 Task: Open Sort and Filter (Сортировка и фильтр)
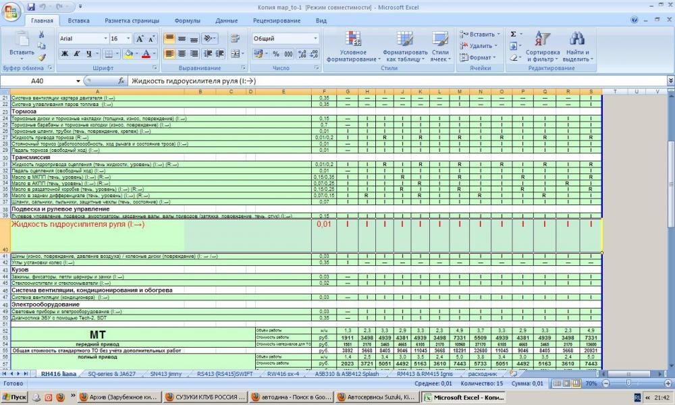pyautogui.click(x=542, y=46)
